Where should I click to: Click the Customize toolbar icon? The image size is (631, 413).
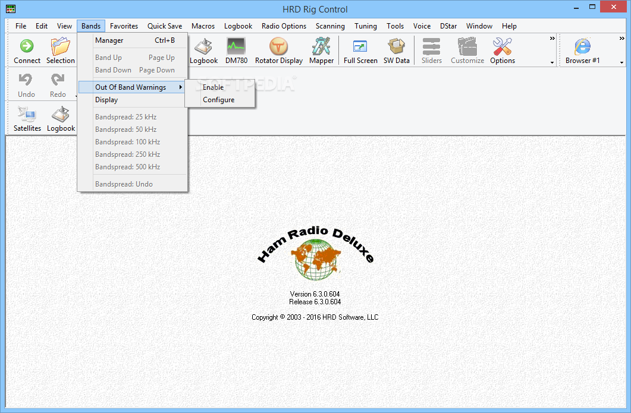tap(467, 46)
